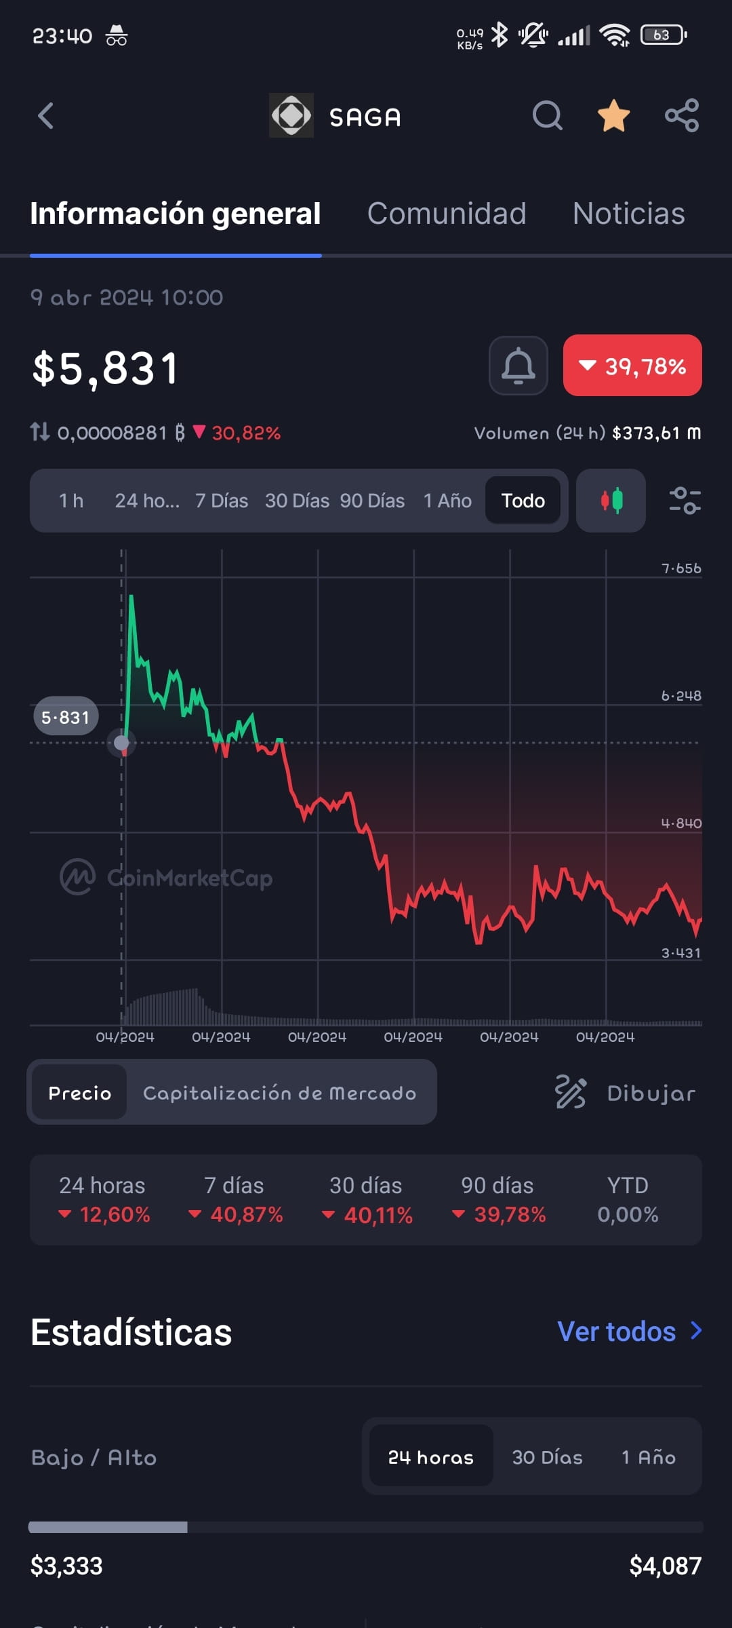Switch to the Noticias tab
The image size is (732, 1628).
click(x=628, y=213)
